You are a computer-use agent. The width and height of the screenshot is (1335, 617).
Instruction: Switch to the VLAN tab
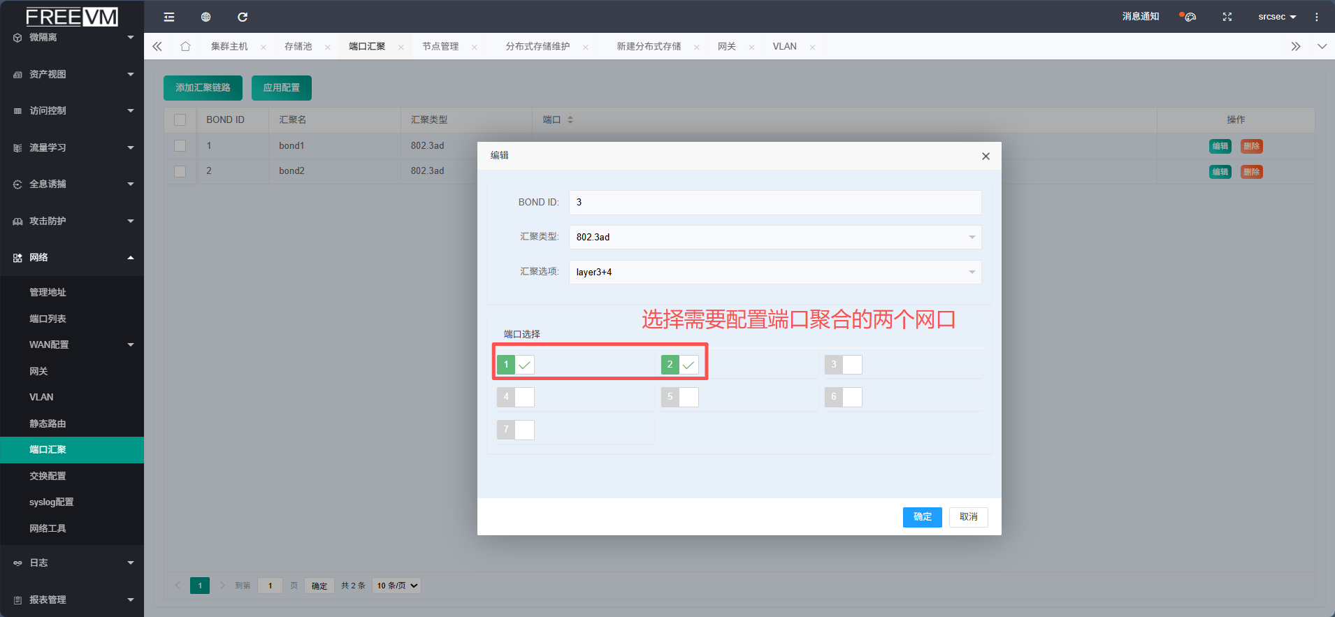pos(784,46)
